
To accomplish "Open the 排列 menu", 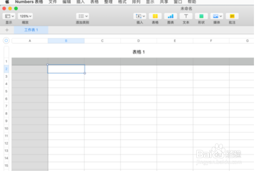I will pyautogui.click(x=136, y=2).
